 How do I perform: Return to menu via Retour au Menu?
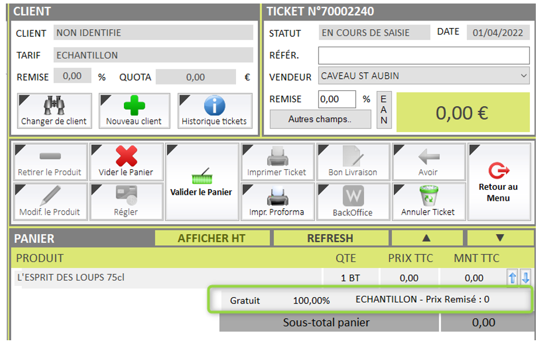pos(498,181)
